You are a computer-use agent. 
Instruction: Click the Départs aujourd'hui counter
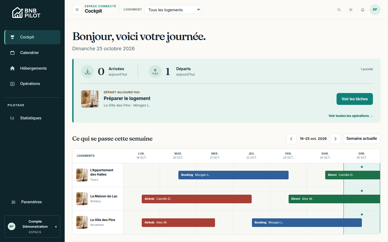point(172,72)
